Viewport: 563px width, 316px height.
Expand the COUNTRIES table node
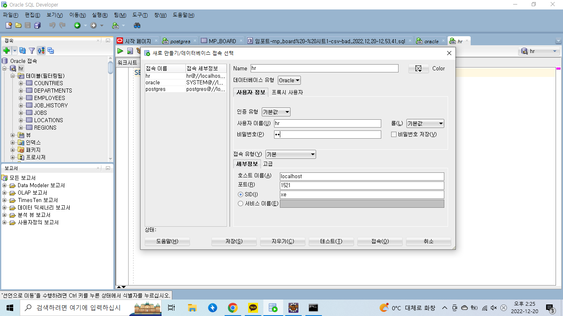21,83
